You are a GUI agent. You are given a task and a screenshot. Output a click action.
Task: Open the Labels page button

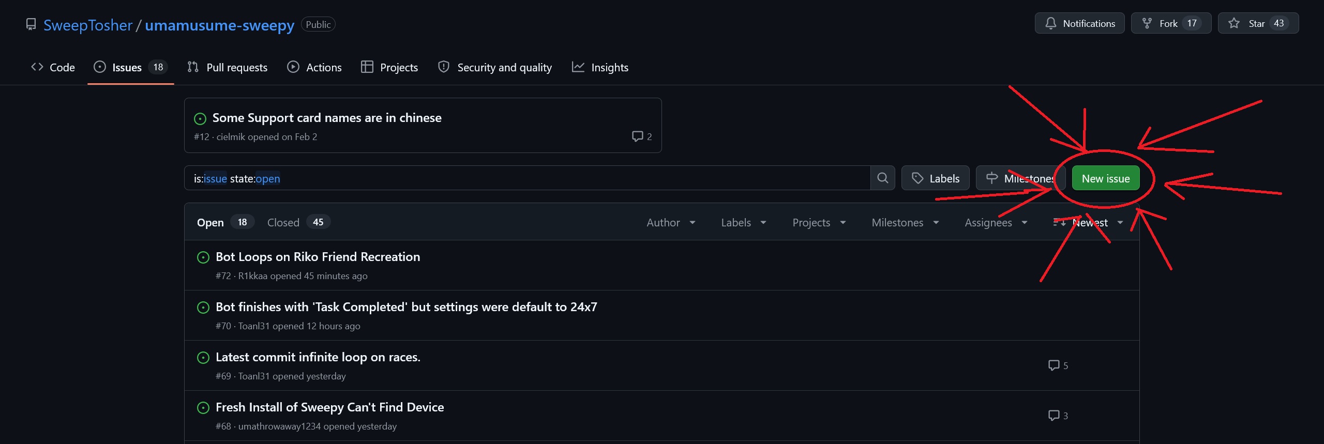[x=936, y=178]
